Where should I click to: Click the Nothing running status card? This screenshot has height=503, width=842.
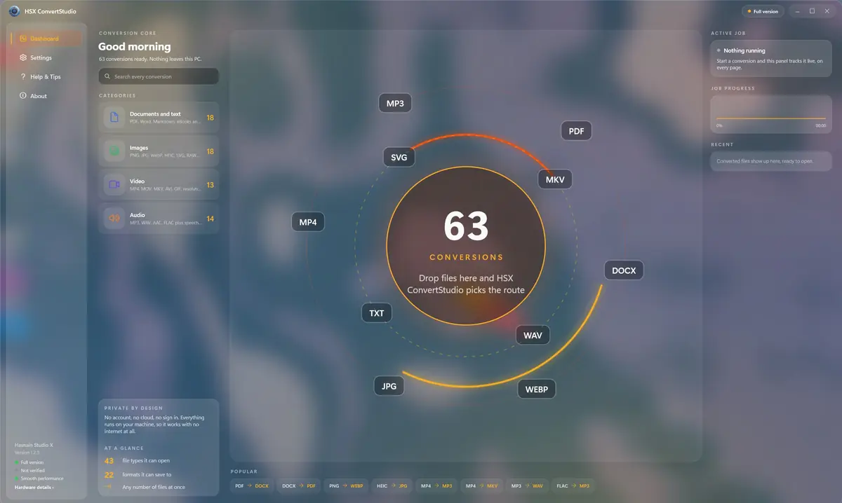pyautogui.click(x=771, y=60)
